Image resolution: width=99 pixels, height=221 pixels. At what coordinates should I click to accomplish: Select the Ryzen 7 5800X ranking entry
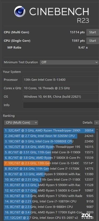(49, 158)
